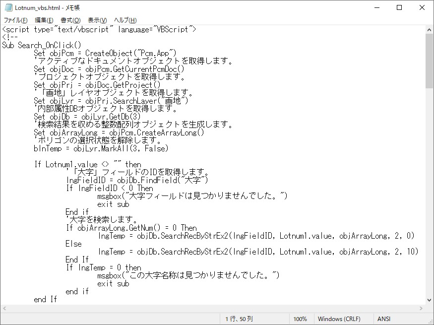Click the SearchLayer("画地") line

(111, 101)
